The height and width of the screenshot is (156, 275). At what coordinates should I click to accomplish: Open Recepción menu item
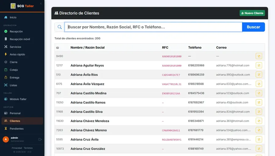[22, 31]
